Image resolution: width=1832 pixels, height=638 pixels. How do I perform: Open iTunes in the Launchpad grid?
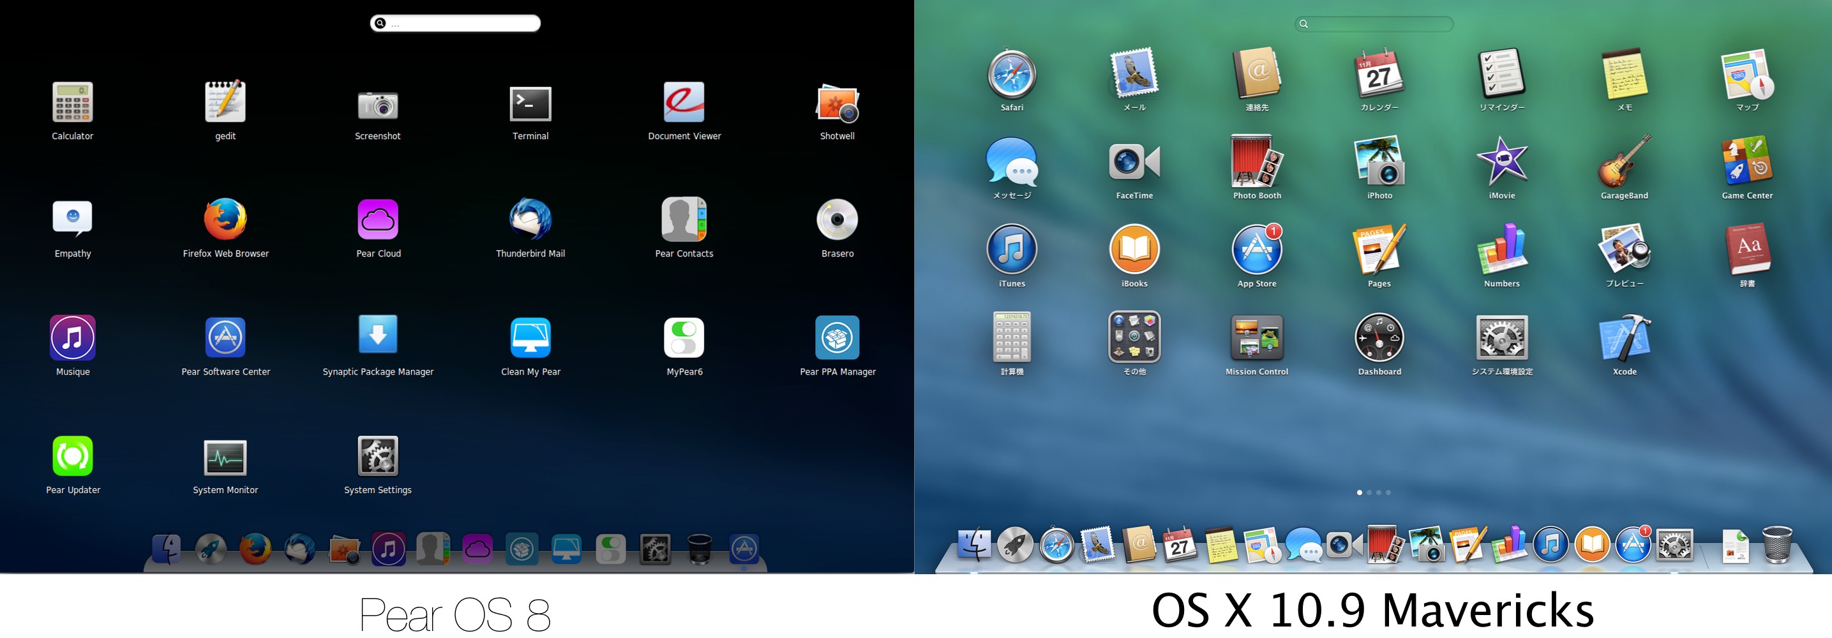point(1011,250)
